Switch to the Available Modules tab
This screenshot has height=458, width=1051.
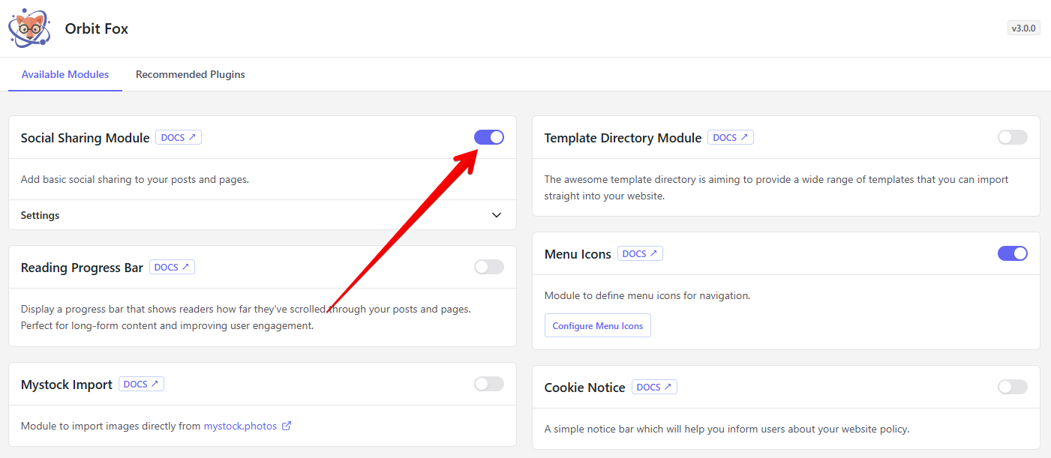tap(65, 74)
